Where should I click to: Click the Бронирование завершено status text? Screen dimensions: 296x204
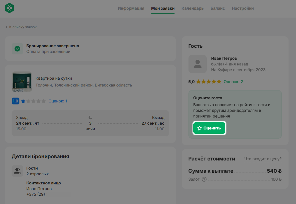tap(53, 46)
